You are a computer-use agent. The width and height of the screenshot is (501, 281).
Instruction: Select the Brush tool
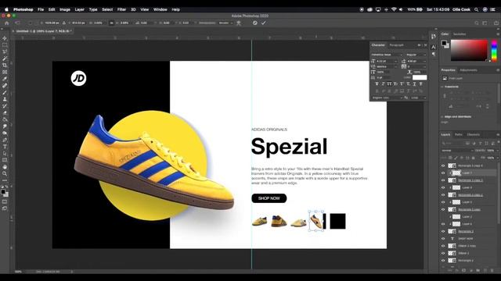5,92
